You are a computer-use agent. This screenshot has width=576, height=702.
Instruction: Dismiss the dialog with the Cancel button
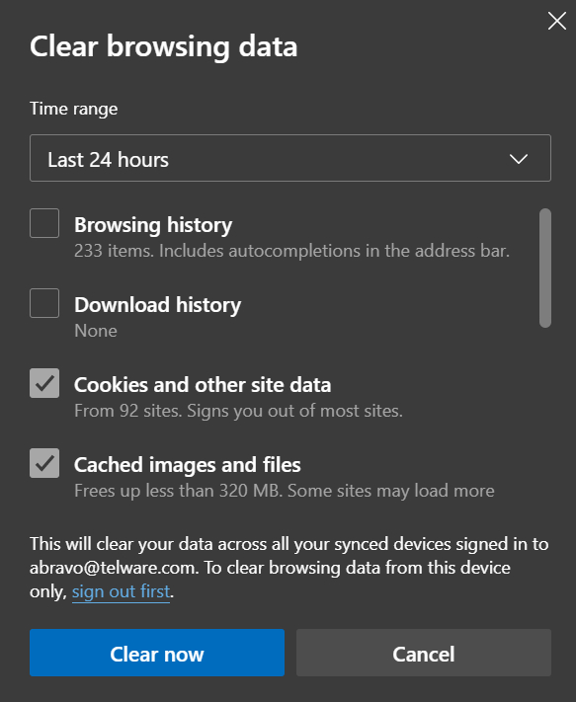424,653
